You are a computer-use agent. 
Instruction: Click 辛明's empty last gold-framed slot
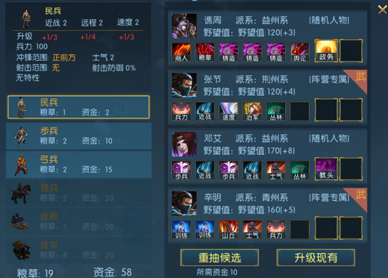pos(351,228)
